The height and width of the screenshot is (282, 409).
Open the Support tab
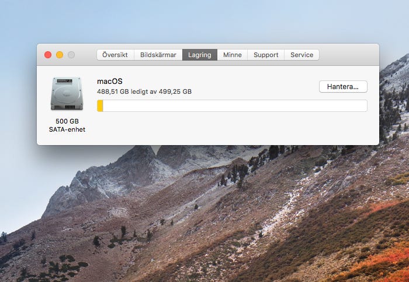coord(266,55)
